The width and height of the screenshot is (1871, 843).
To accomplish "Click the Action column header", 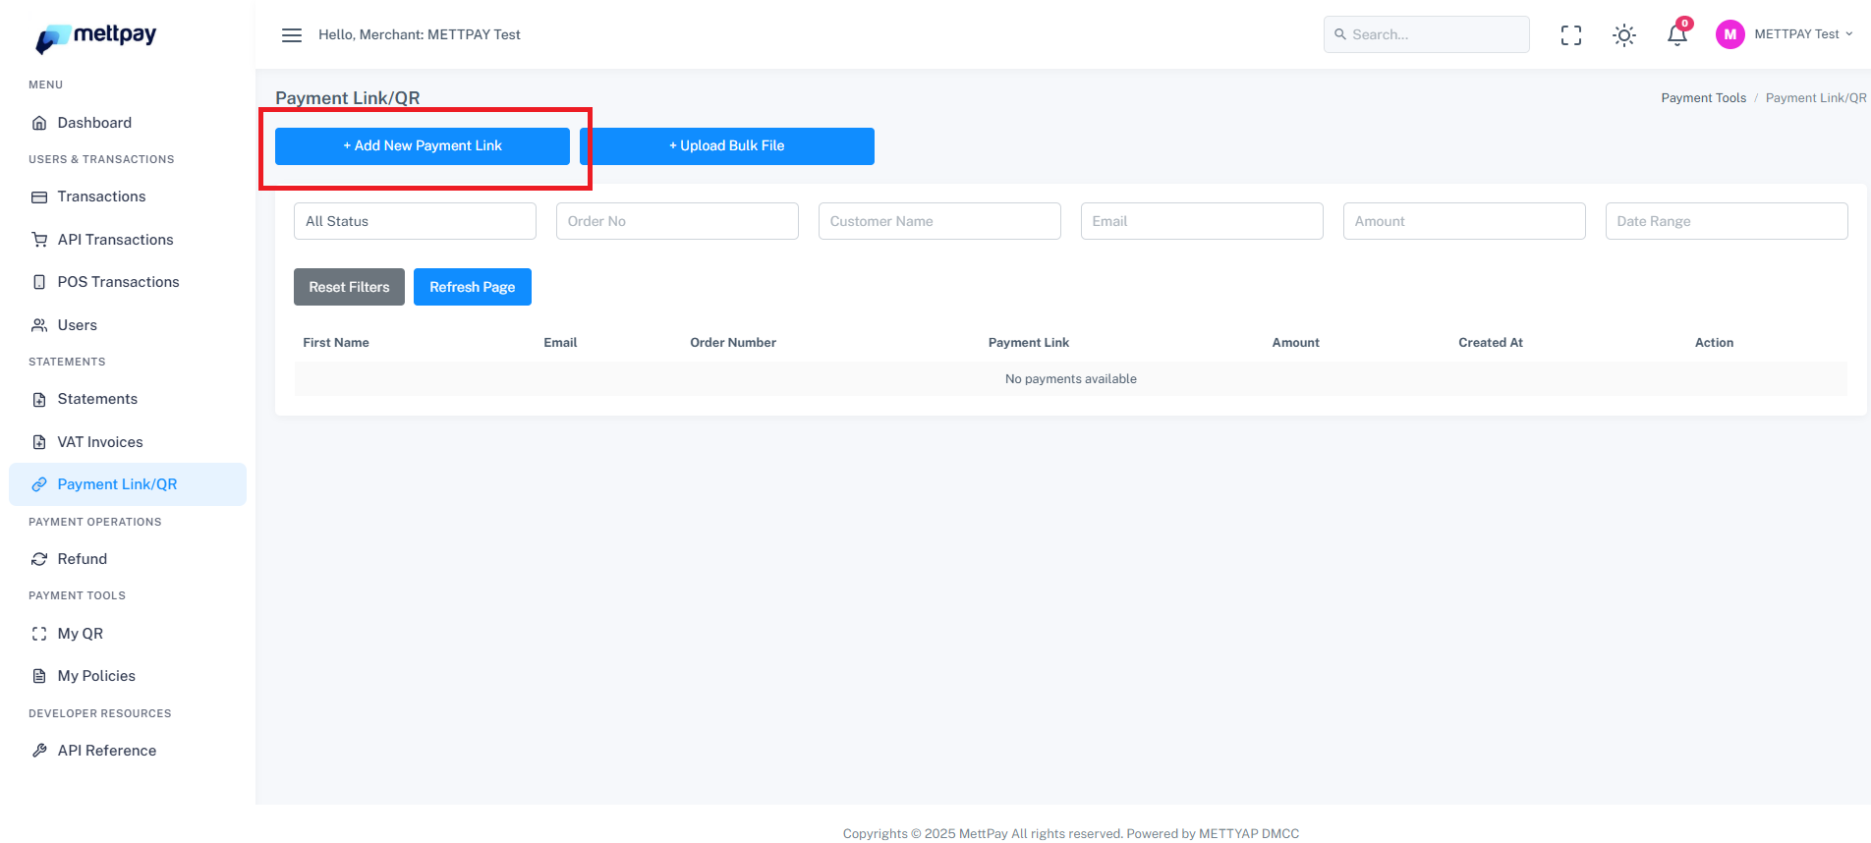I will [1714, 343].
